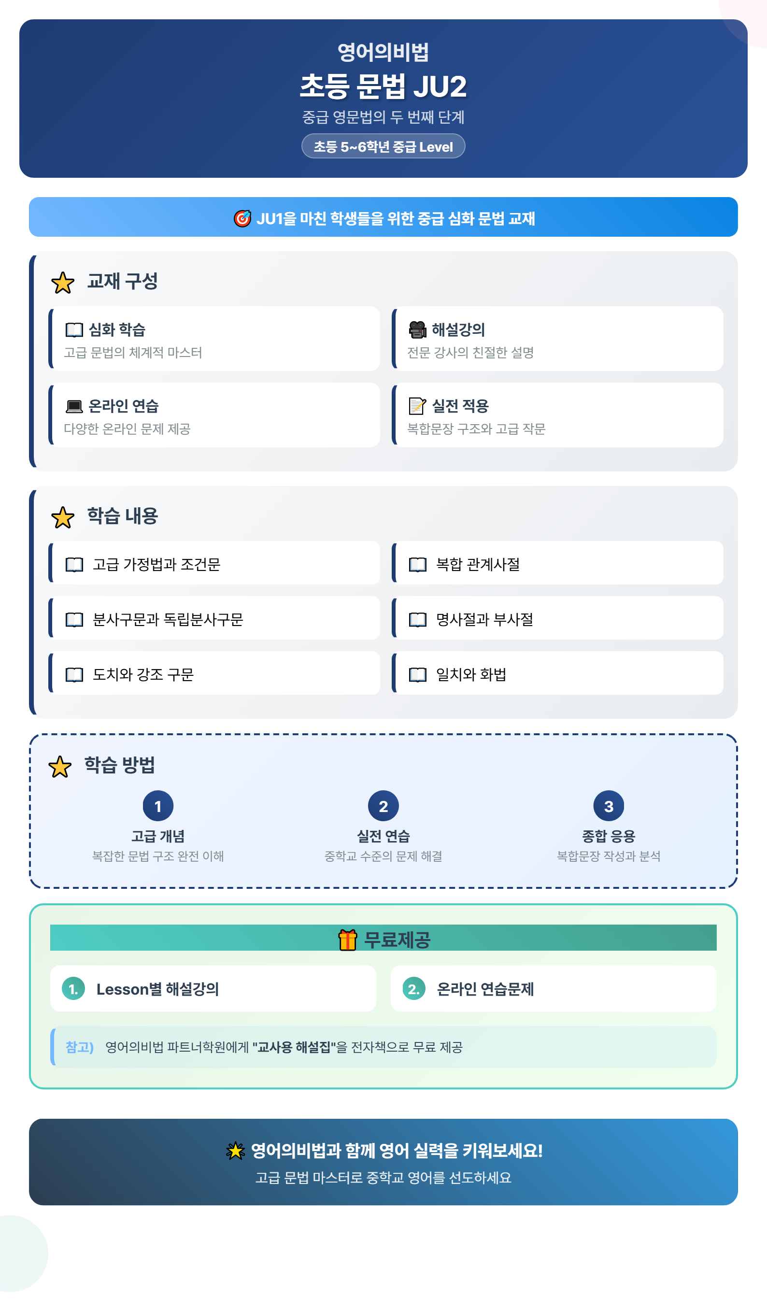Click the movie camera icon next to 해설강의
The image size is (767, 1312).
click(417, 329)
